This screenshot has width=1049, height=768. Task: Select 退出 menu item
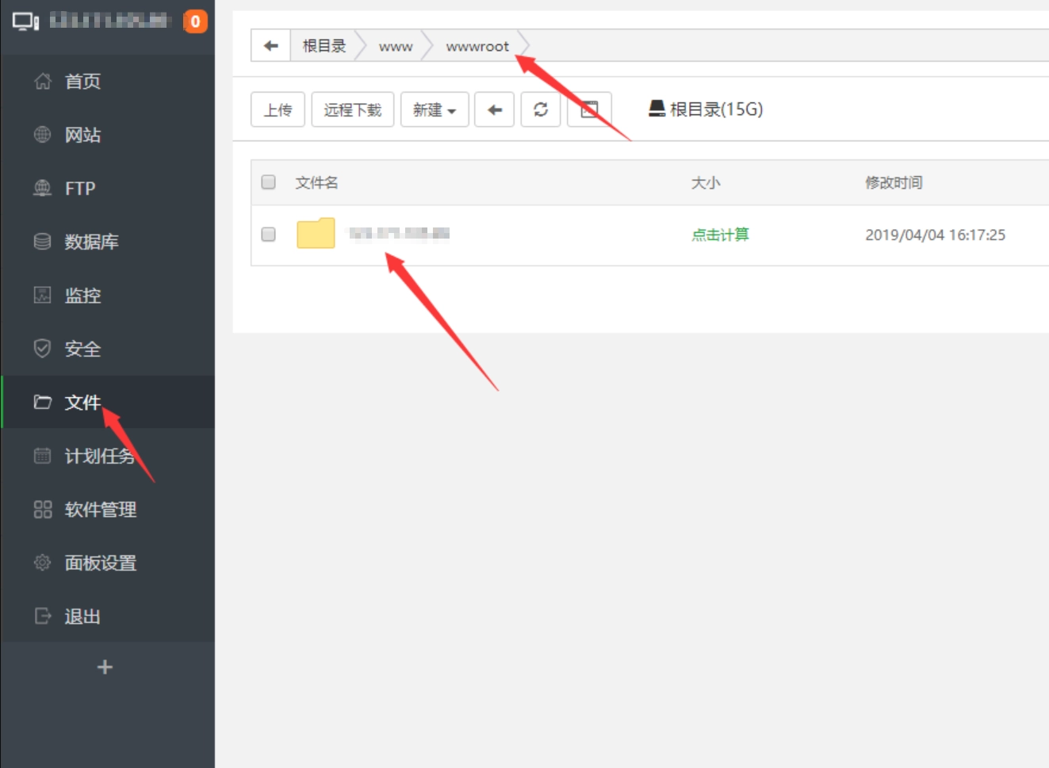(82, 616)
